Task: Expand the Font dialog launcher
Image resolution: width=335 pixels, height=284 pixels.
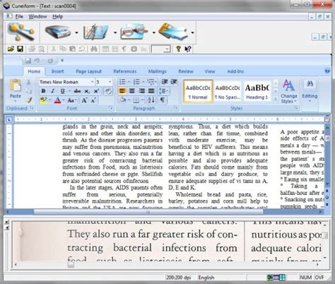Action: point(111,108)
